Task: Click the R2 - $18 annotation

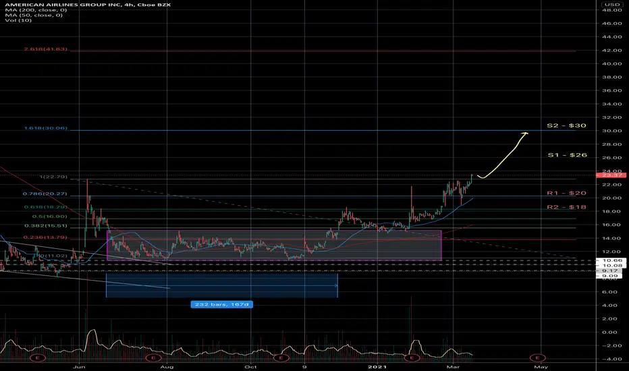Action: [566, 207]
